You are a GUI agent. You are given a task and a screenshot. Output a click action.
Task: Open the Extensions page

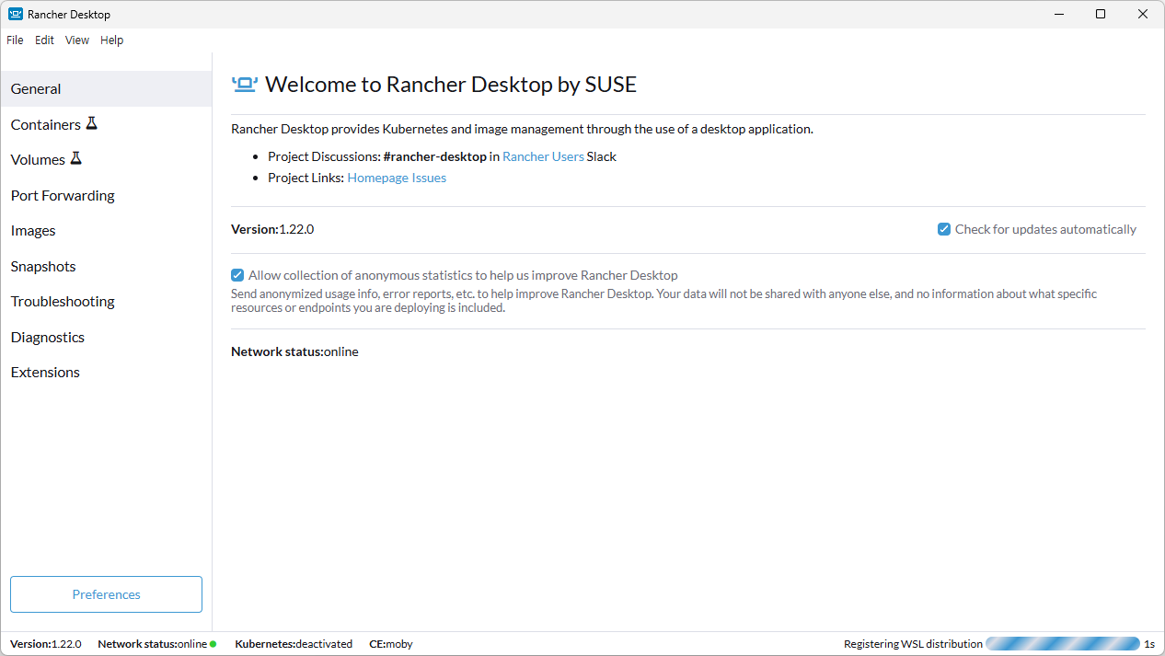[x=106, y=373]
